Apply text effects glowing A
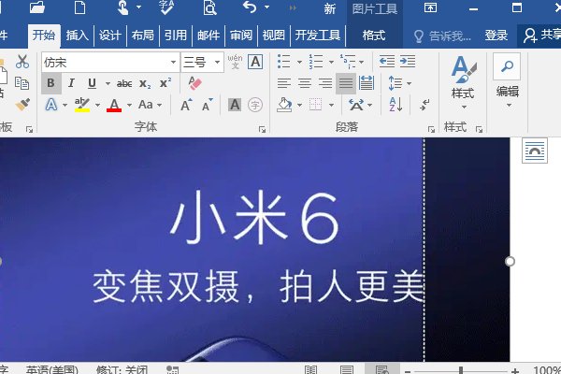This screenshot has height=374, width=561. 51,105
